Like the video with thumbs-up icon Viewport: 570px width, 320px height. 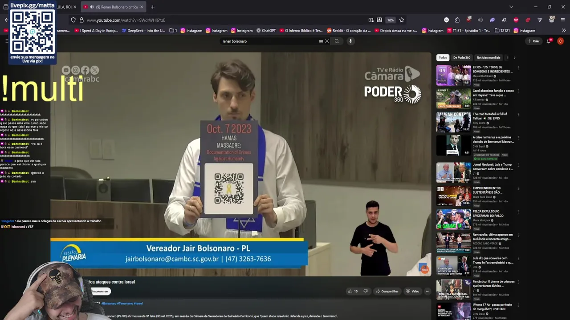[353, 291]
